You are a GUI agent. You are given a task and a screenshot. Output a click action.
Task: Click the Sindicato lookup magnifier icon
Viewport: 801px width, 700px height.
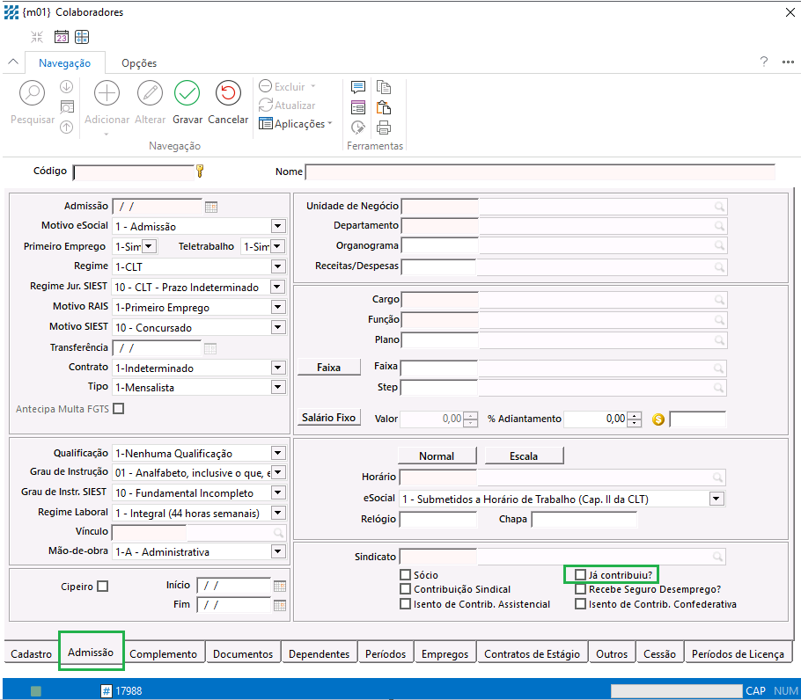tap(717, 557)
